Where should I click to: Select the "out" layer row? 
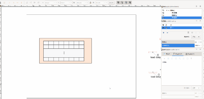coord(182,25)
